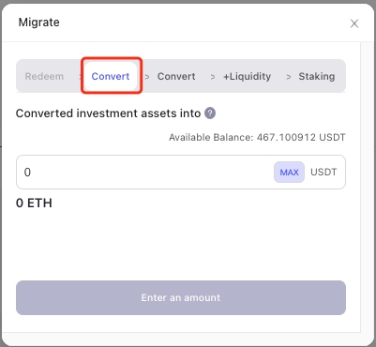Screen dimensions: 376x347
Task: Click the Converted investment assets into heading
Action: 108,113
